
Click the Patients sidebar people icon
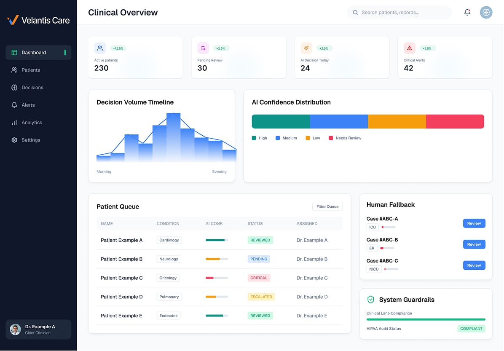tap(14, 70)
